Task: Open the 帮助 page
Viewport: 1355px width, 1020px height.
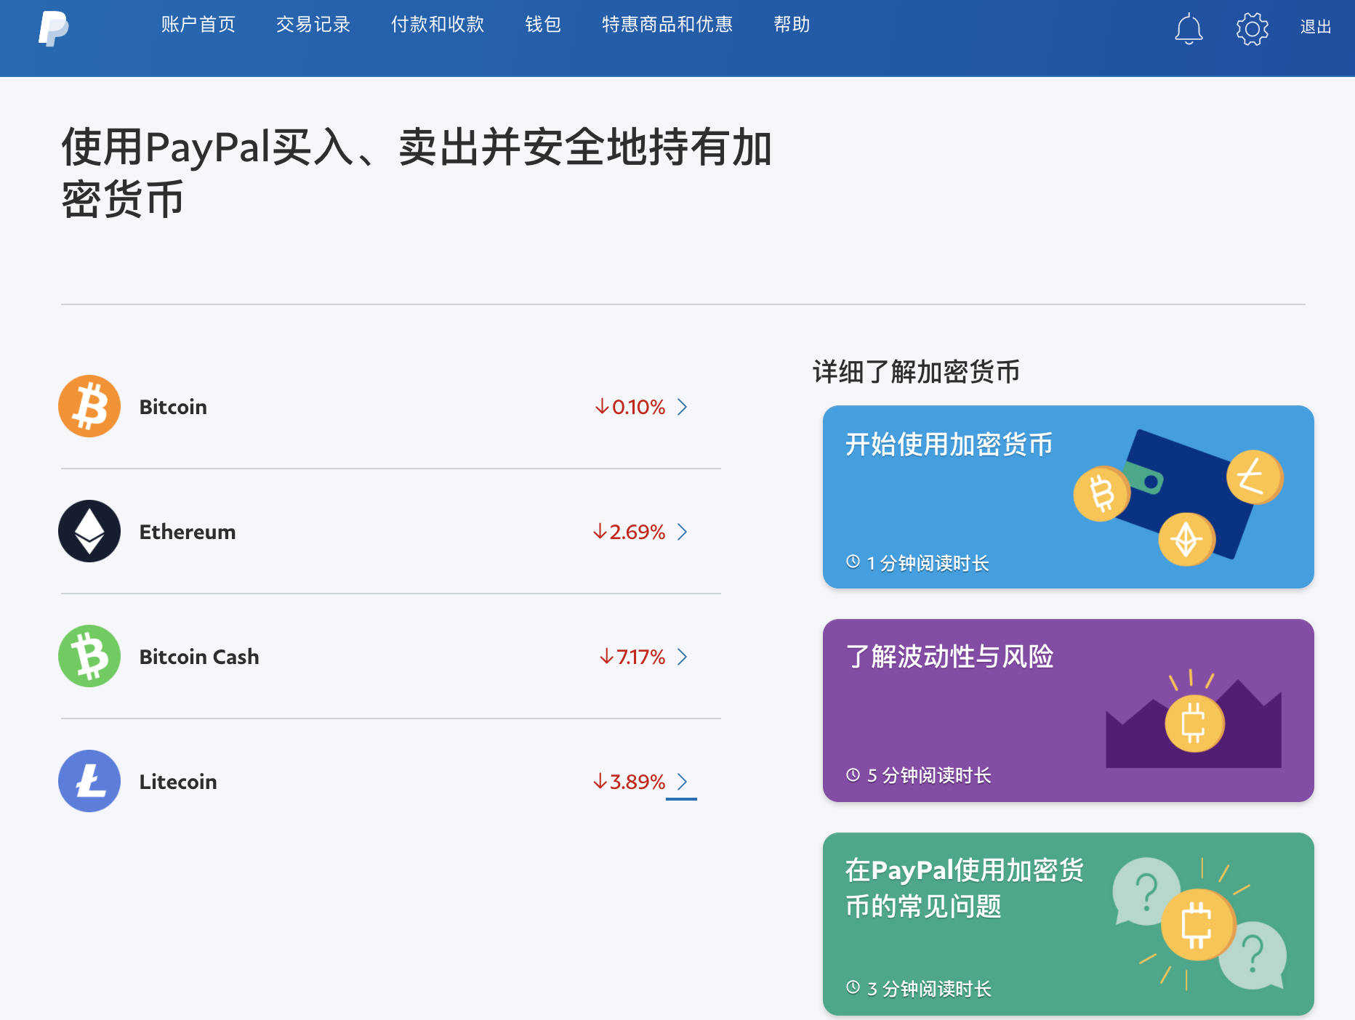Action: click(x=792, y=24)
